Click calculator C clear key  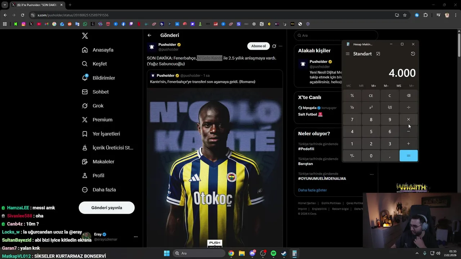coord(390,96)
